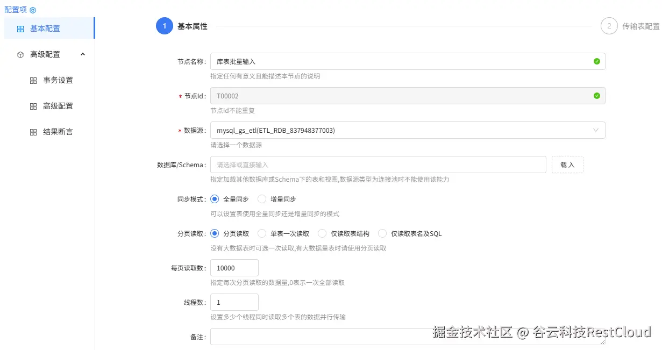Click the 配置项 link at top left
Image resolution: width=662 pixels, height=350 pixels.
15,9
